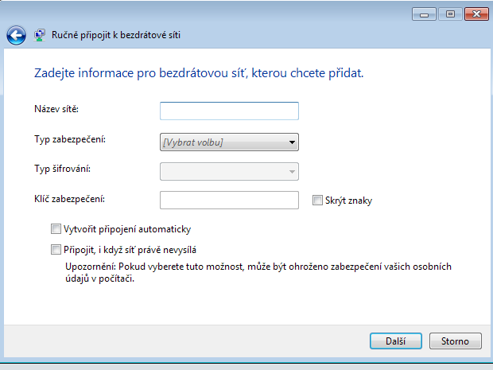Click the Klíč zabezpečení label

pos(69,199)
